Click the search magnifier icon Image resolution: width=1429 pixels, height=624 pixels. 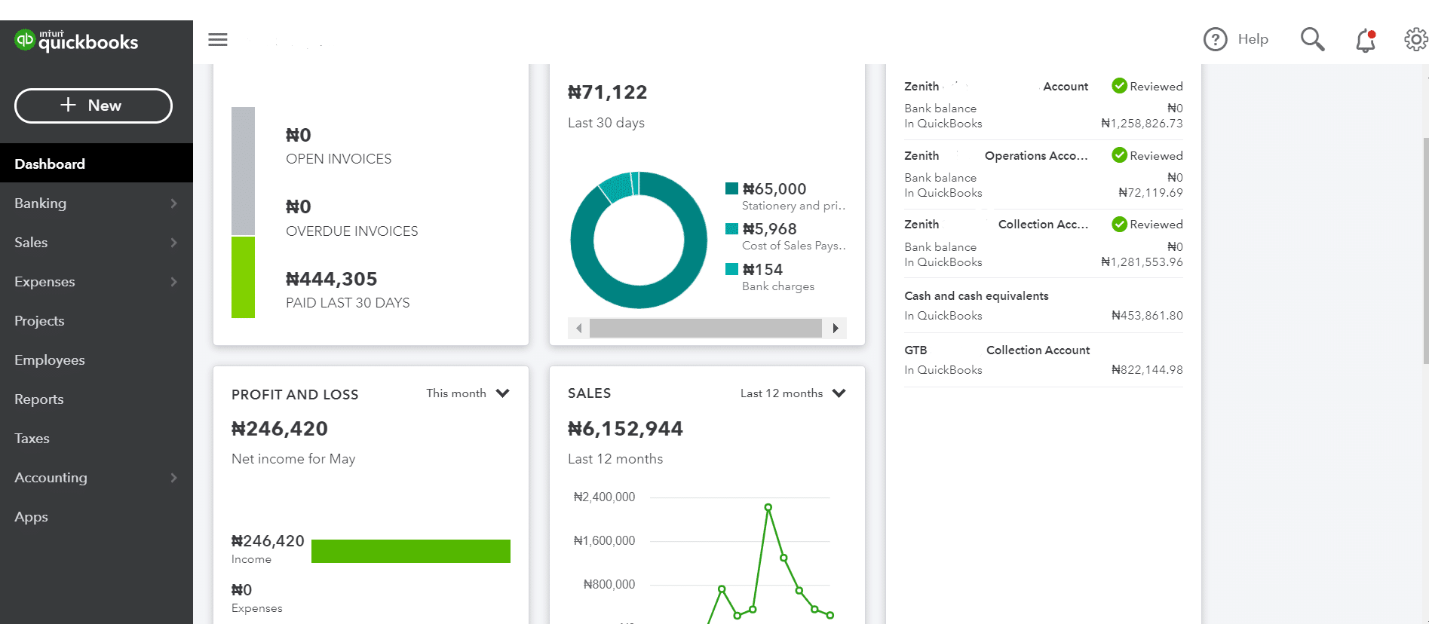(1312, 39)
